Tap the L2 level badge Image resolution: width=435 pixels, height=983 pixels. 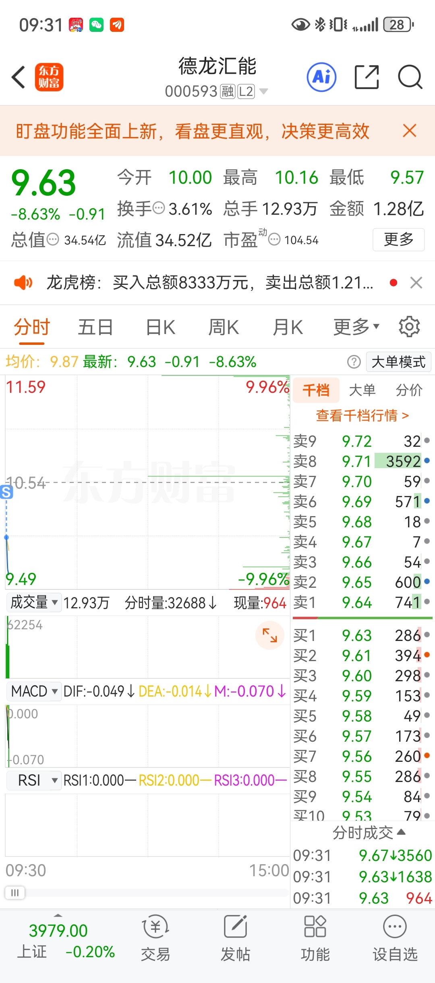[246, 91]
